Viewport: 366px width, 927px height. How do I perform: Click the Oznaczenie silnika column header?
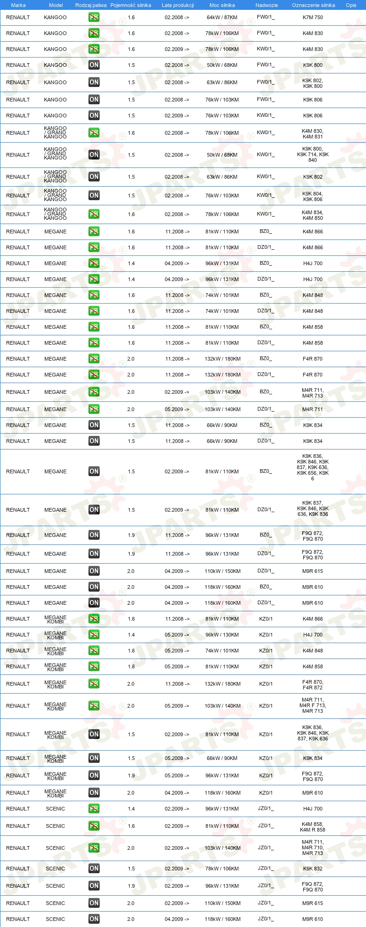[314, 5]
